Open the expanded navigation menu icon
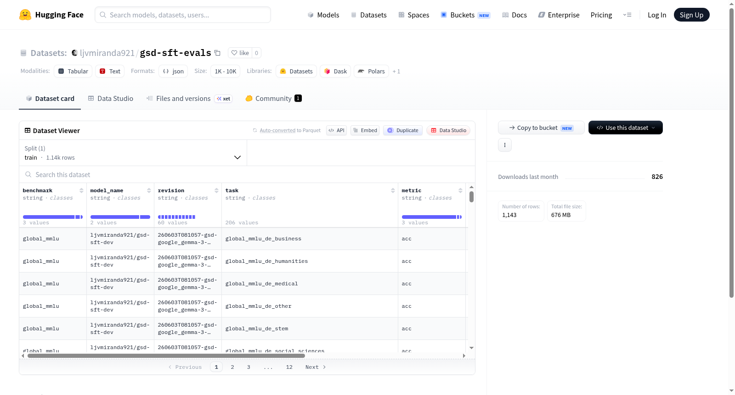 [627, 15]
